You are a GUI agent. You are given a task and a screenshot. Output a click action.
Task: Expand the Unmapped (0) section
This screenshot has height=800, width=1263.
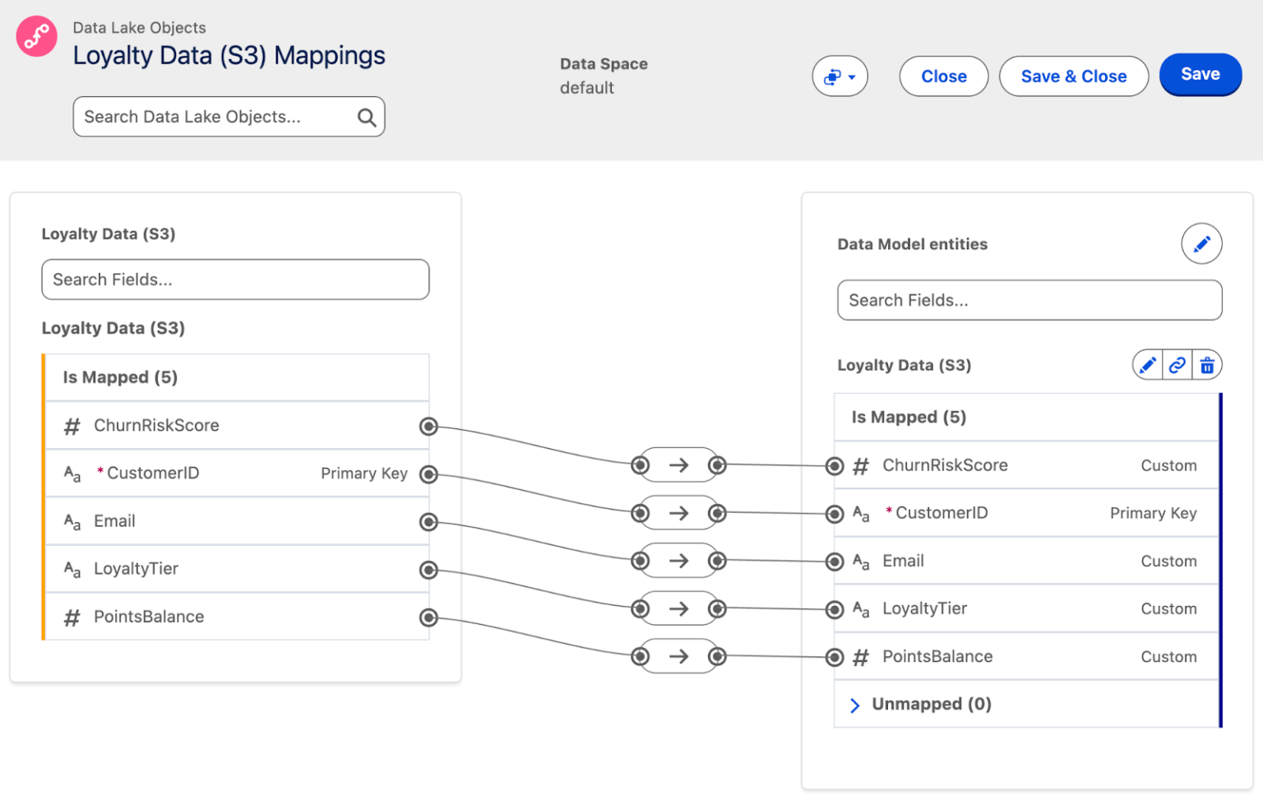coord(855,705)
